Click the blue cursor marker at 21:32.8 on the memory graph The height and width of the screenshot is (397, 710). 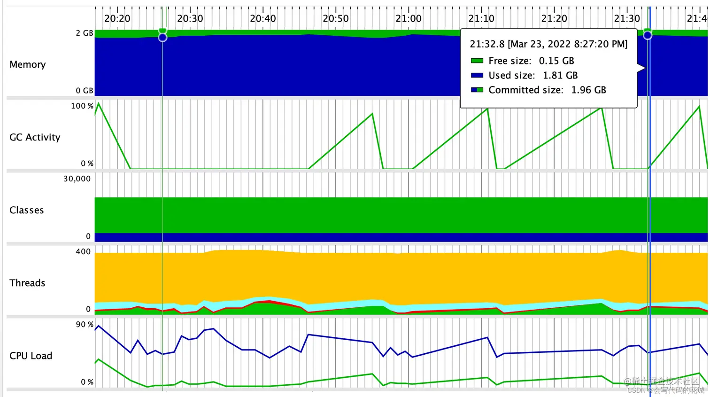point(648,35)
